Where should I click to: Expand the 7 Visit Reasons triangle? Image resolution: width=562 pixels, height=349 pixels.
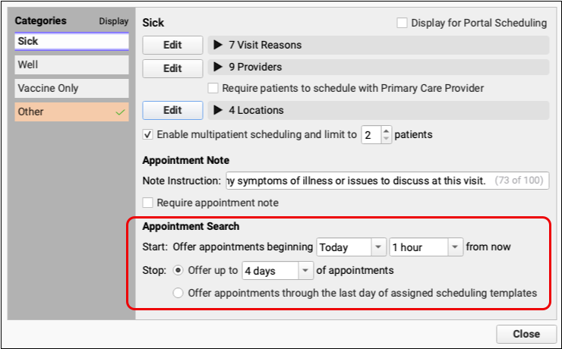(x=219, y=46)
